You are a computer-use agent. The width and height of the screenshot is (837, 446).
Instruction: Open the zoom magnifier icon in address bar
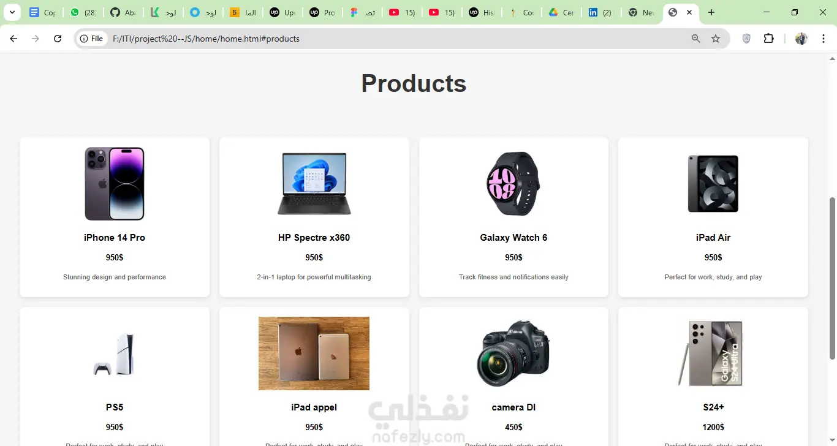click(x=696, y=39)
